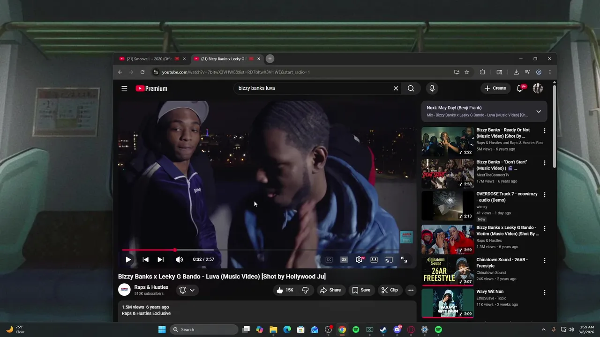This screenshot has height=337, width=600.
Task: Open Wavy Wit Nun video title
Action: (x=490, y=292)
